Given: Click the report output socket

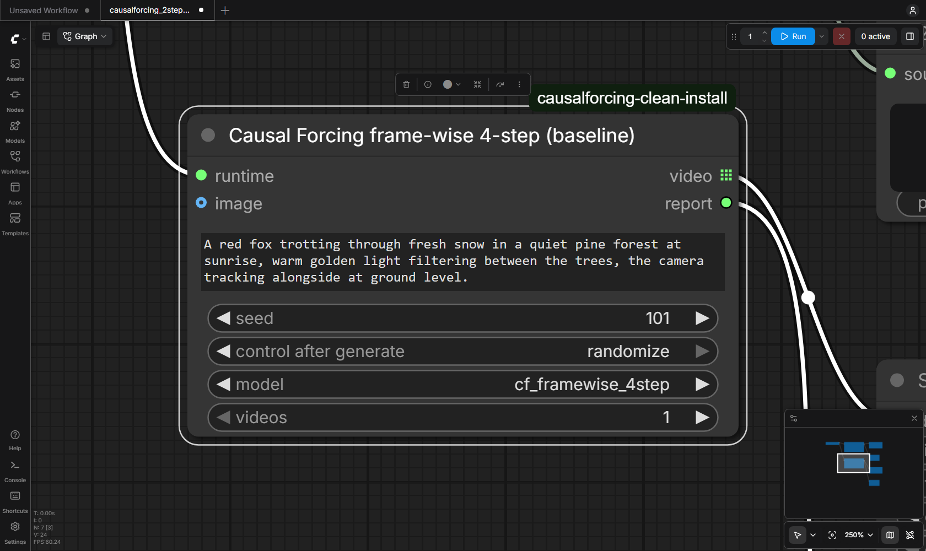Looking at the screenshot, I should click(x=726, y=203).
